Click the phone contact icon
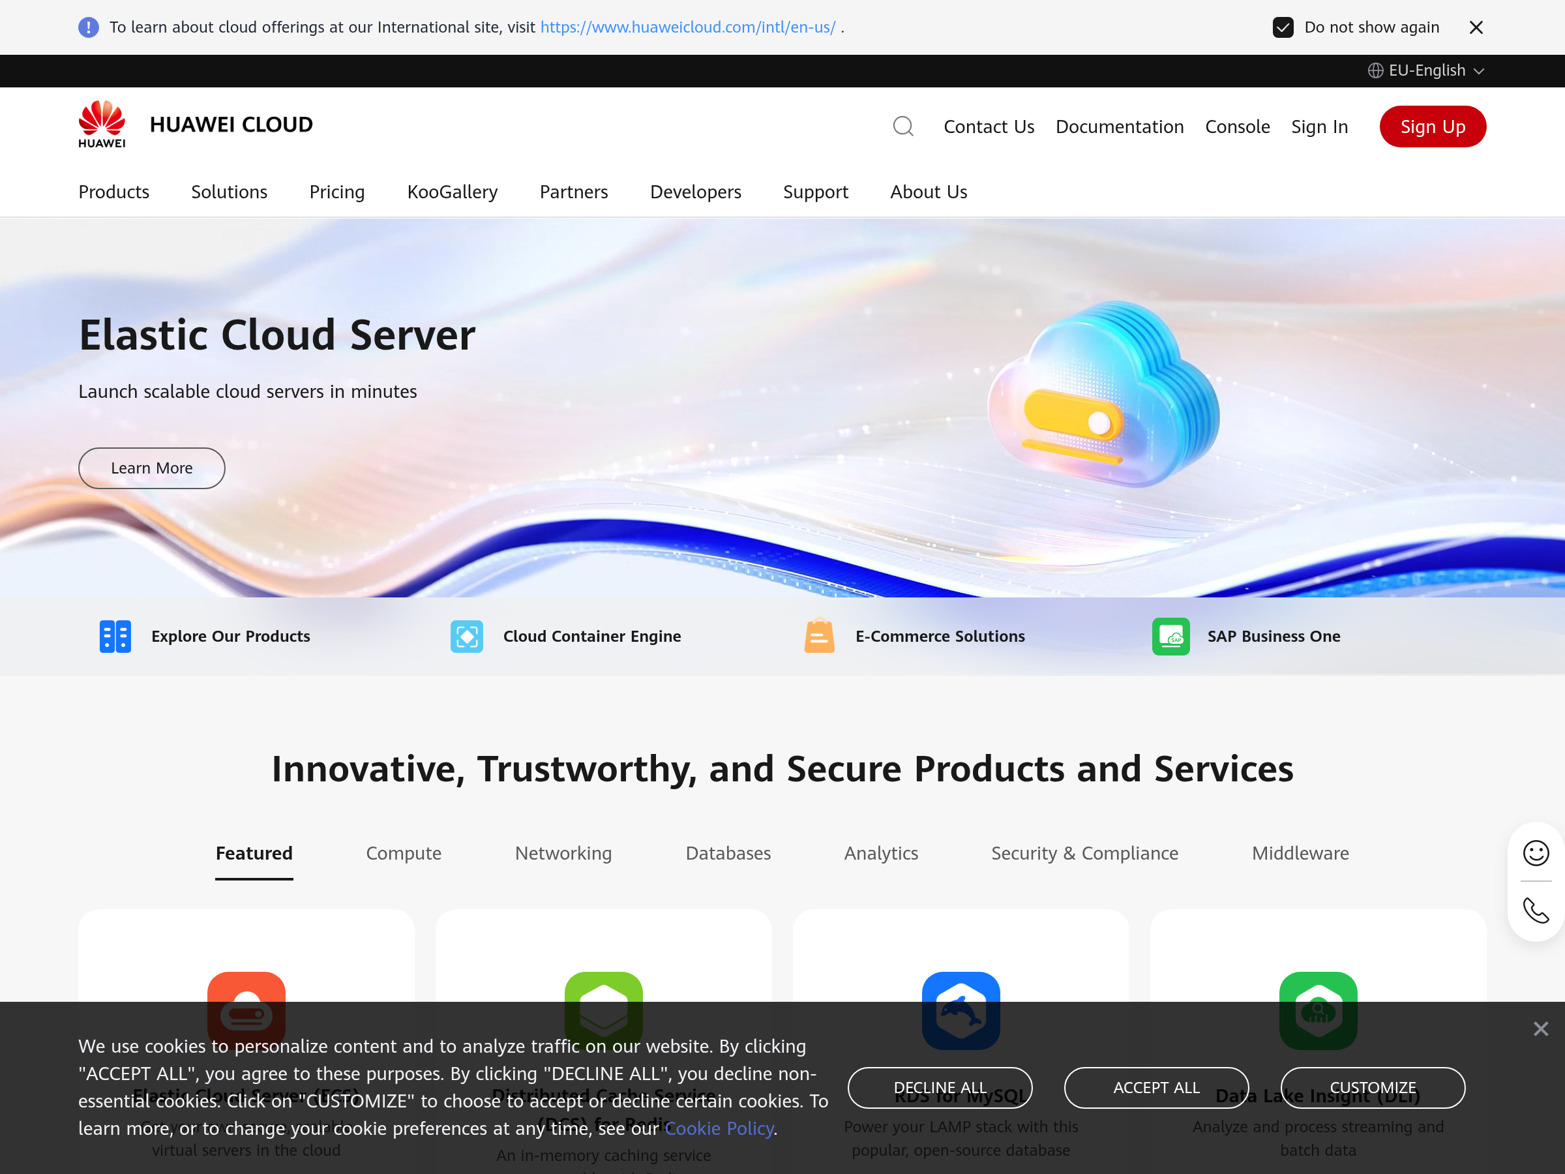This screenshot has height=1174, width=1565. click(x=1536, y=911)
